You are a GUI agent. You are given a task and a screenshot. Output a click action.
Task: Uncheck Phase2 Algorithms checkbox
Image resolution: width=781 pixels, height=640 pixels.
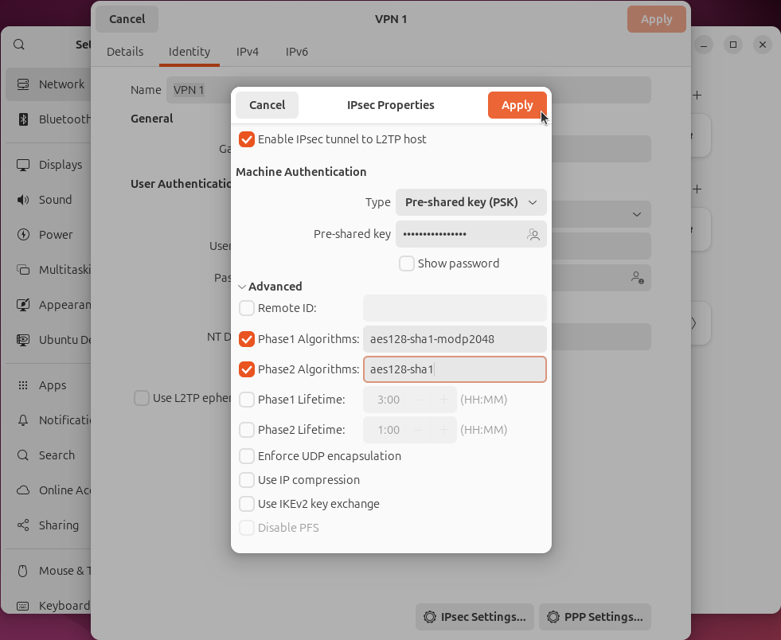247,369
